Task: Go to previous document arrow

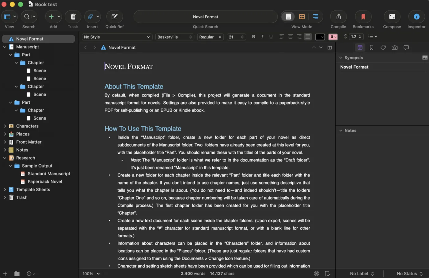Action: pos(314,48)
